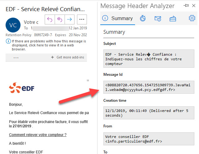This screenshot has height=154, width=199.
Task: Expand the add-ins bar ellipsis
Action: click(16, 58)
